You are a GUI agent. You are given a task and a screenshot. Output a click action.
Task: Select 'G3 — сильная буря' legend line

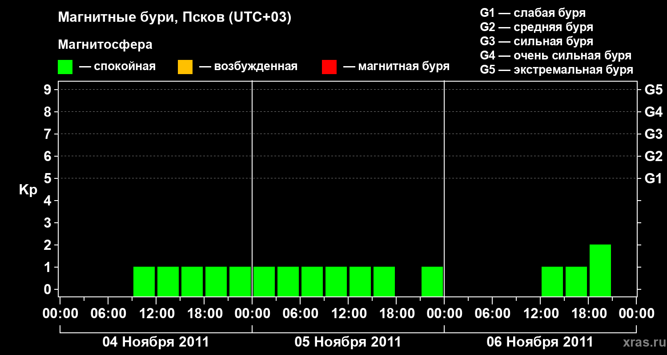pyautogui.click(x=536, y=41)
